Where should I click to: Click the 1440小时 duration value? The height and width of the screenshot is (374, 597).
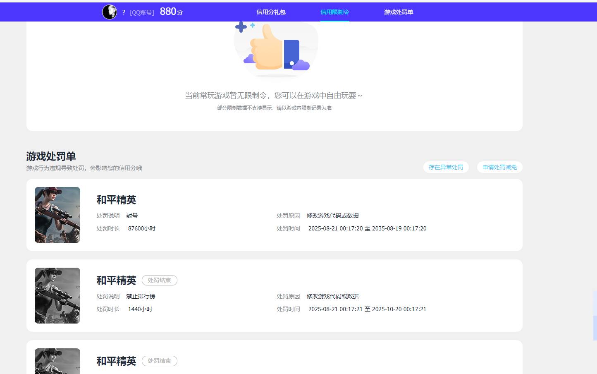point(140,309)
